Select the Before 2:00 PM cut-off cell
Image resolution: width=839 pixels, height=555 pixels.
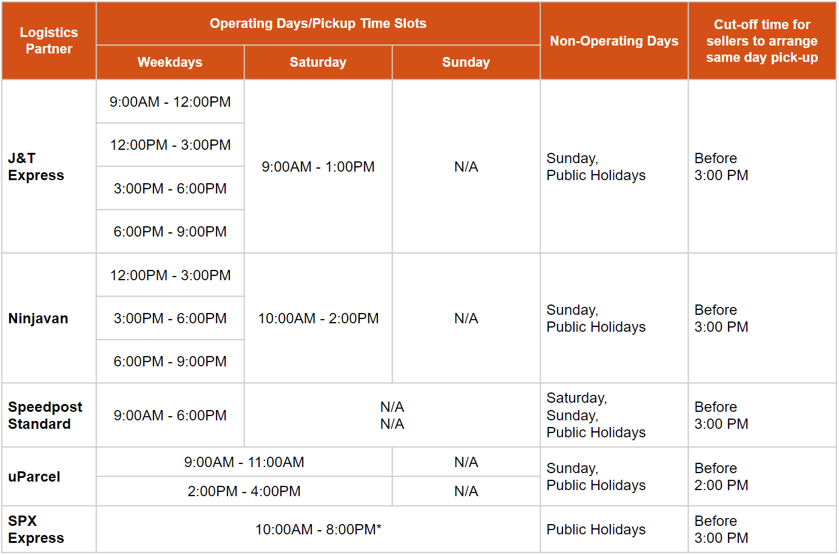coord(721,477)
